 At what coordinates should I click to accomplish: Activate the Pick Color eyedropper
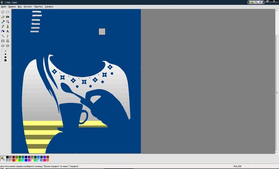click(3, 22)
